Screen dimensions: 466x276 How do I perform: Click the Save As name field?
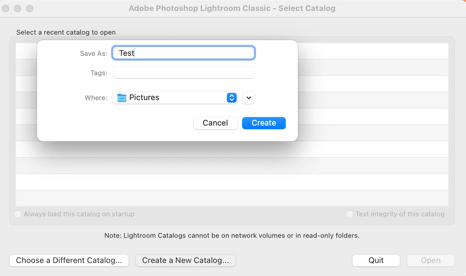click(184, 53)
